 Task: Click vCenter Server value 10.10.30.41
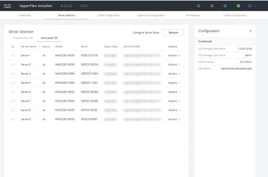pyautogui.click(x=246, y=62)
